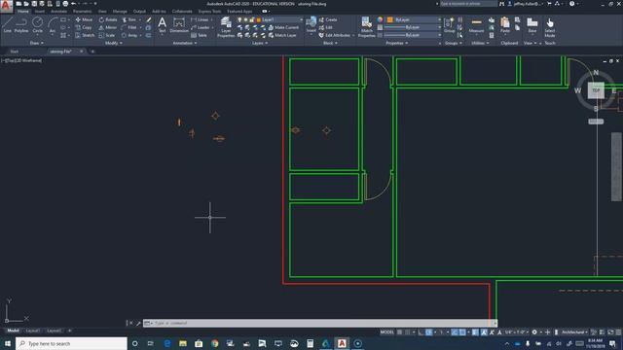Click the Leader annotation button
The height and width of the screenshot is (350, 623).
pyautogui.click(x=201, y=27)
